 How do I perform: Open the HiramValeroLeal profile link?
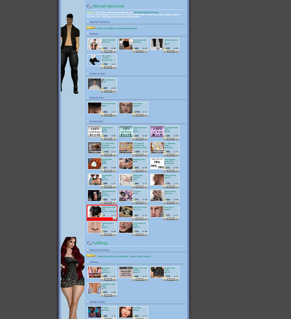tap(109, 6)
